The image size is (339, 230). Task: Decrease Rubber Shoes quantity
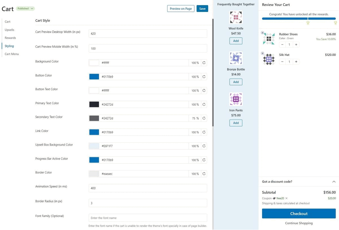point(282,45)
